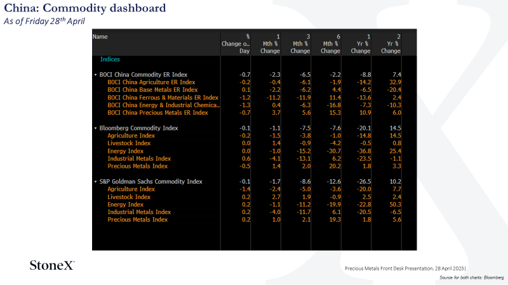508x285 pixels.
Task: Click 32.9 two-year value for BOCI Agriculture
Action: [x=395, y=82]
